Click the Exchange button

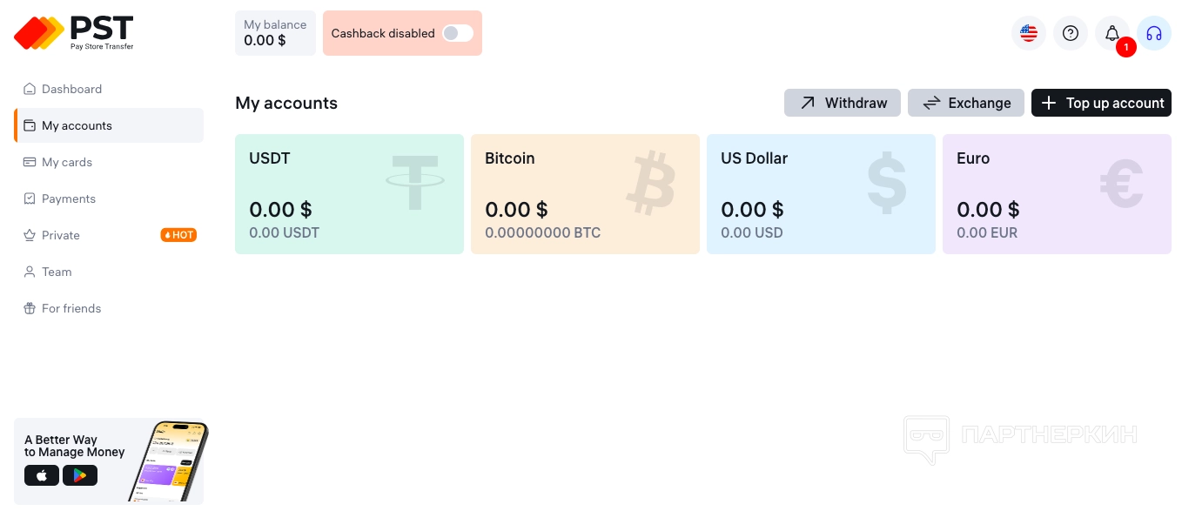[966, 103]
